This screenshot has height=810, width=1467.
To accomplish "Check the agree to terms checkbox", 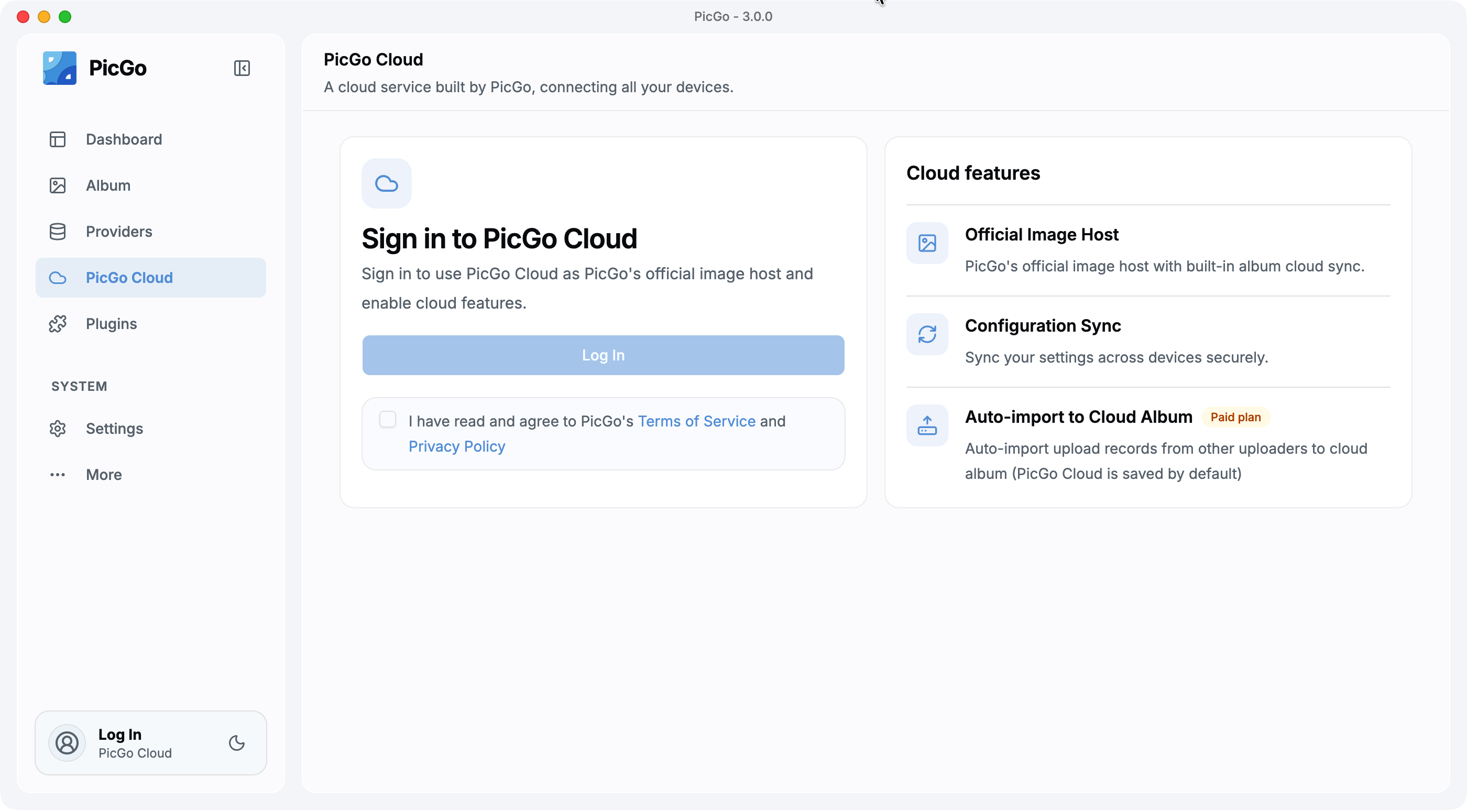I will pyautogui.click(x=388, y=420).
